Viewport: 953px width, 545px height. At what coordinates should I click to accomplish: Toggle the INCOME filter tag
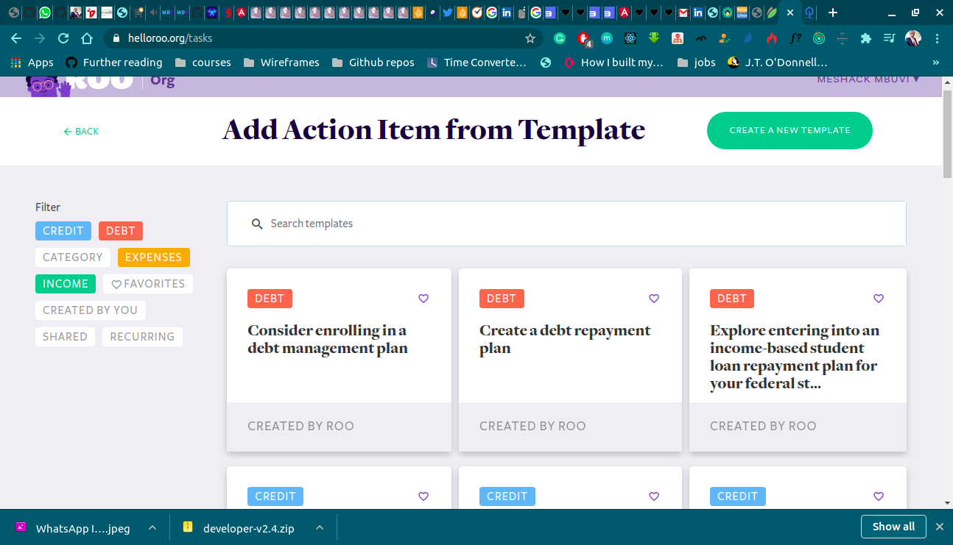coord(66,284)
